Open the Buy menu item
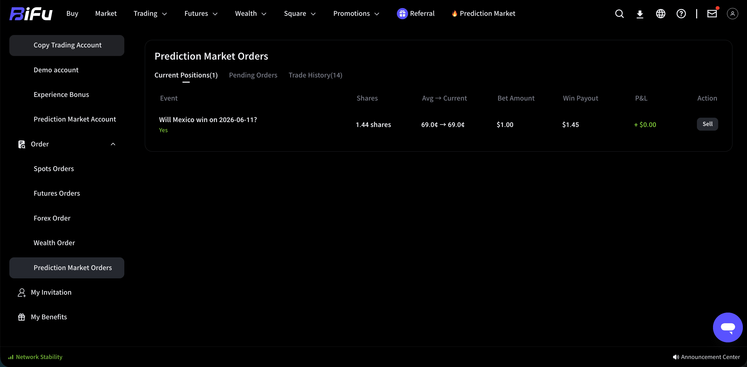This screenshot has height=367, width=747. pyautogui.click(x=72, y=14)
